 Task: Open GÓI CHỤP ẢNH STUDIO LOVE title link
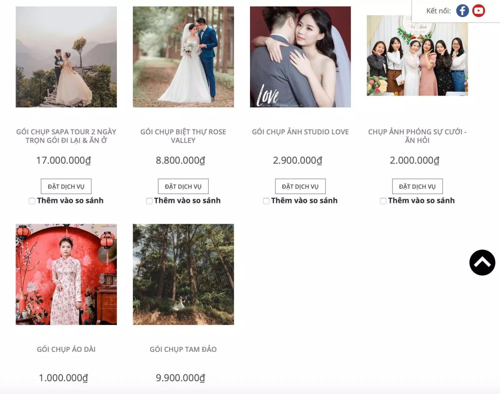click(x=300, y=132)
